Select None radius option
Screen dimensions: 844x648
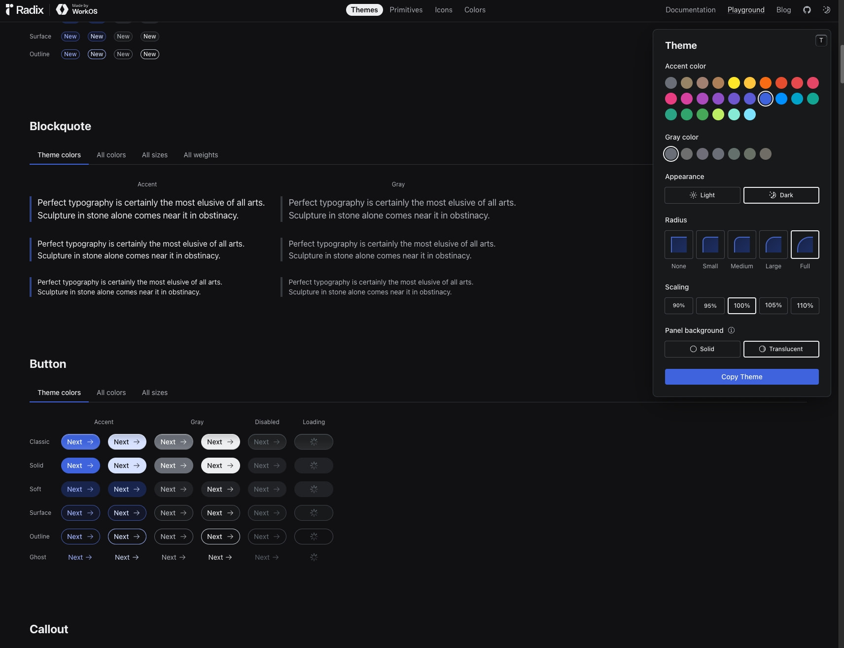point(679,245)
